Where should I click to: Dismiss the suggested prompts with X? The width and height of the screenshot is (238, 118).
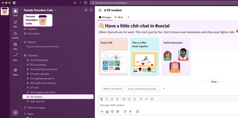[164, 88]
